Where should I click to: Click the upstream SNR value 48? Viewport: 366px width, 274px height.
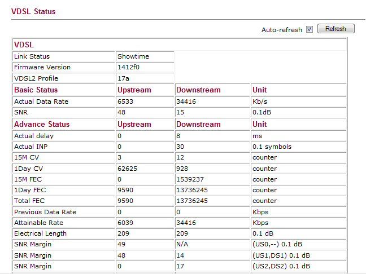point(121,112)
